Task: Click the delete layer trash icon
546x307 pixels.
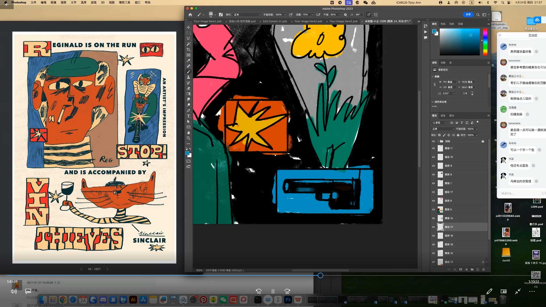Action: click(483, 269)
